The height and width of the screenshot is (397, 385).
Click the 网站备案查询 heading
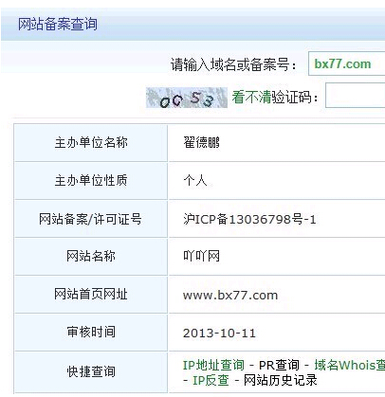coord(58,25)
